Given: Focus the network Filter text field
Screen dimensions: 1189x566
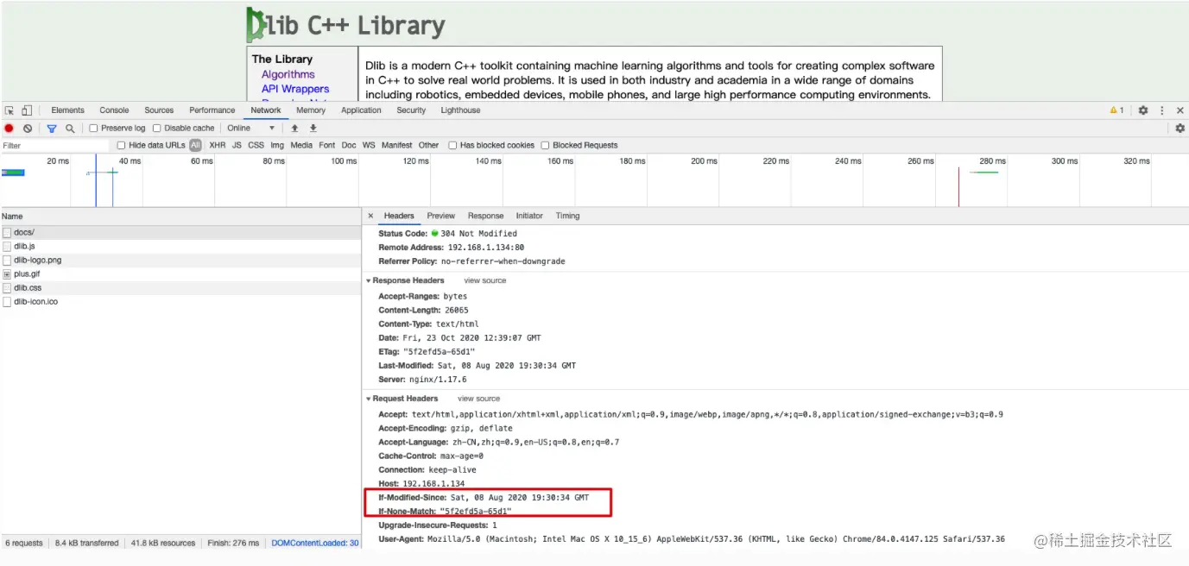Looking at the screenshot, I should coord(55,145).
